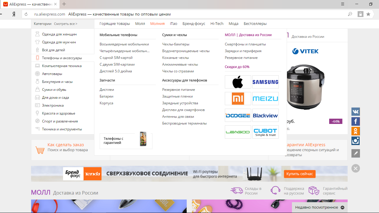379x213 pixels.
Task: Open the browser hamburger menu
Action: 343,4
